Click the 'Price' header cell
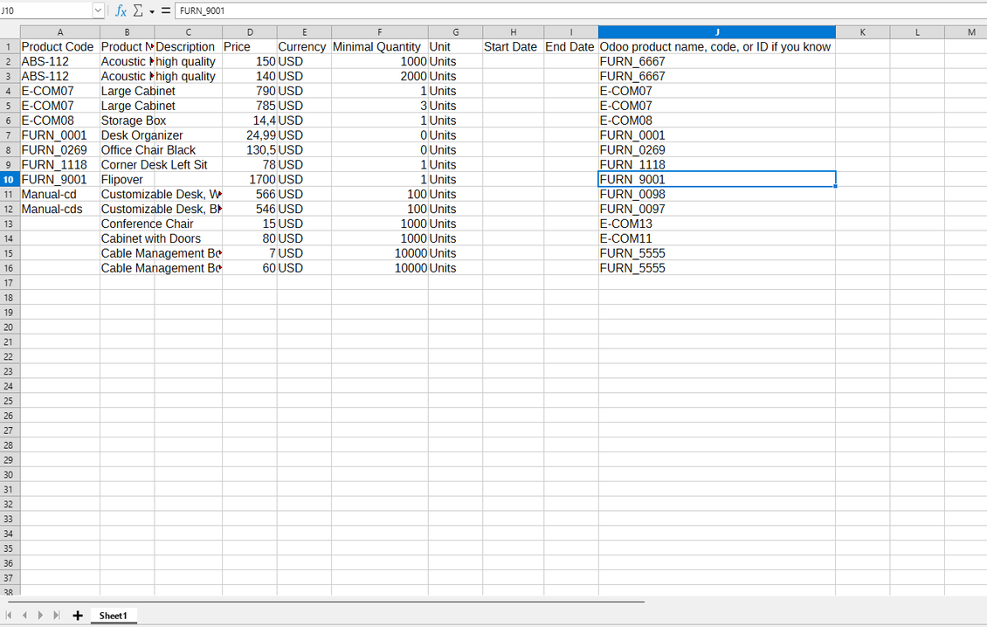 coord(249,46)
